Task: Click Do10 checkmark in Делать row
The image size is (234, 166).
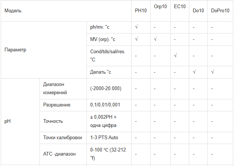Action: (194, 72)
